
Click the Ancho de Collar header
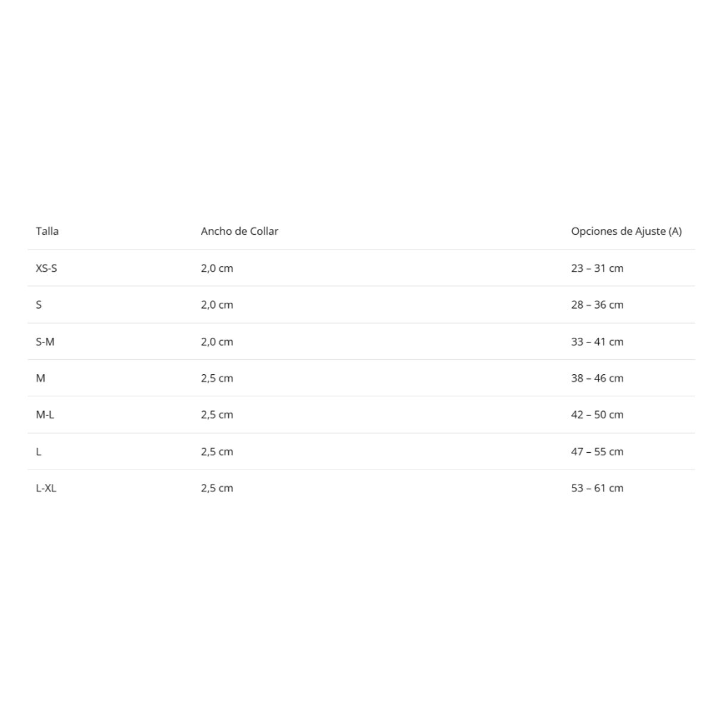coord(240,231)
